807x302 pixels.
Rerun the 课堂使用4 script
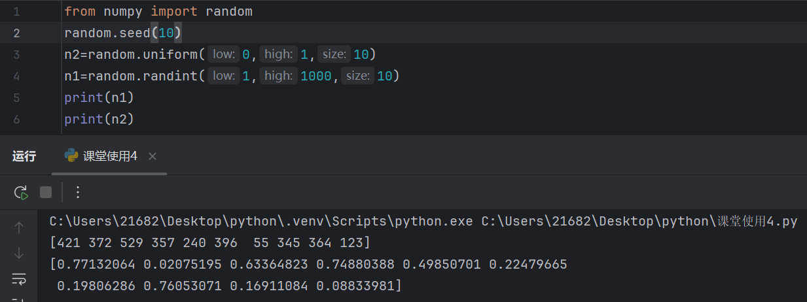pos(20,192)
